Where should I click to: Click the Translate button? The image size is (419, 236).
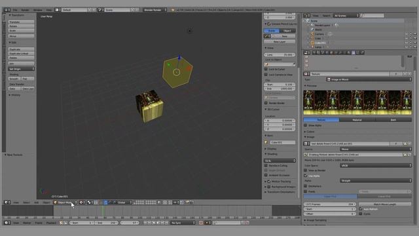pyautogui.click(x=22, y=22)
